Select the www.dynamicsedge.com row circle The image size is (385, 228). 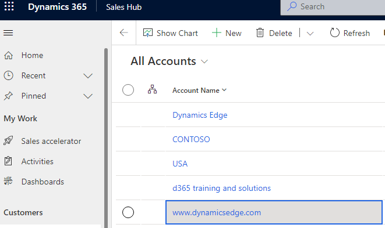128,212
